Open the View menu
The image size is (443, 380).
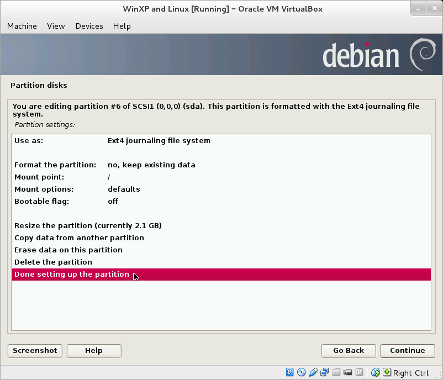(55, 26)
